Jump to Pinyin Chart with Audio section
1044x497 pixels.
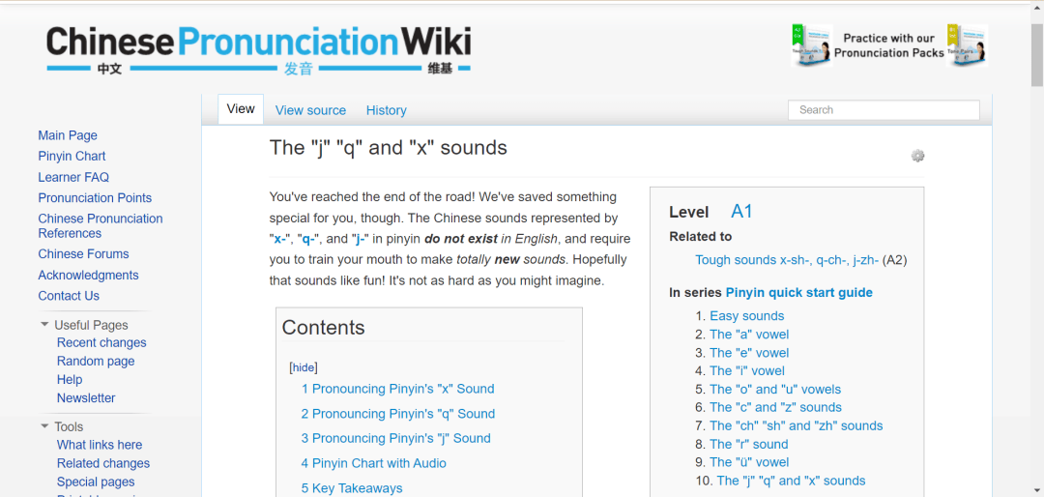coord(373,463)
